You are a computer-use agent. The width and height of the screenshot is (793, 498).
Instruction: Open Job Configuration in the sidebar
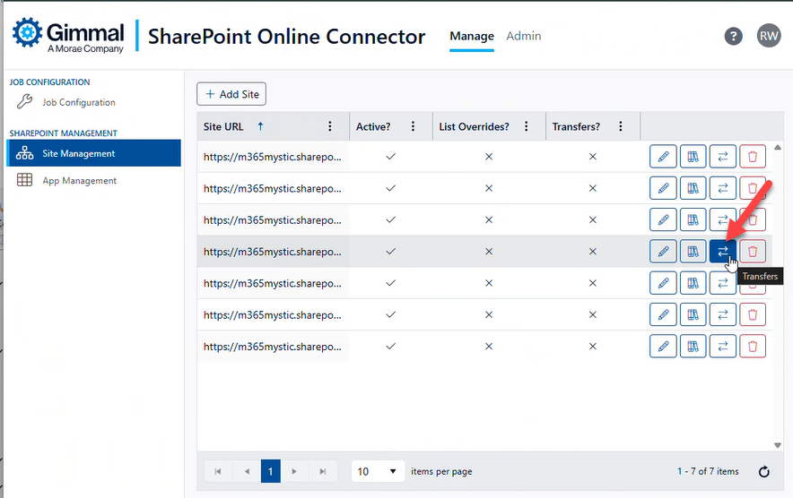[79, 102]
